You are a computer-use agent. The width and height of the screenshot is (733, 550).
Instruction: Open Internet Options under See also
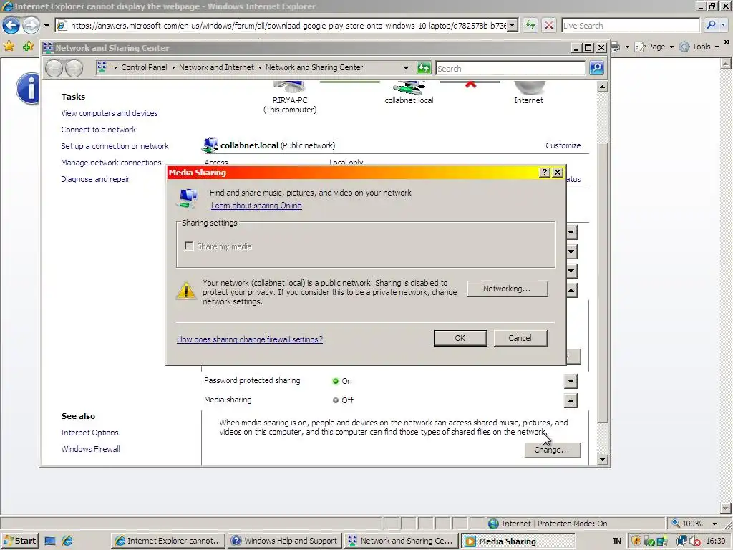tap(89, 433)
